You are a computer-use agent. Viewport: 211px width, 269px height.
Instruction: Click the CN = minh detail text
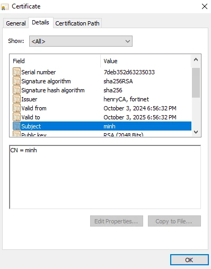click(23, 150)
